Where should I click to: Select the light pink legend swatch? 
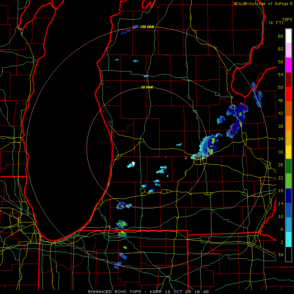tap(288, 50)
